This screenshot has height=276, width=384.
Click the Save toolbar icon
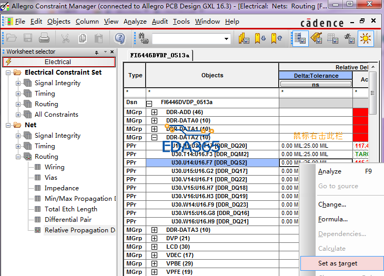click(x=28, y=38)
